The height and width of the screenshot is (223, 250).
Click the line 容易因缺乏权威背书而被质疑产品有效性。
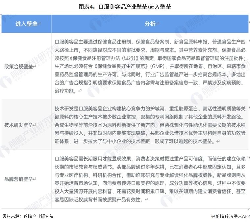point(100,200)
